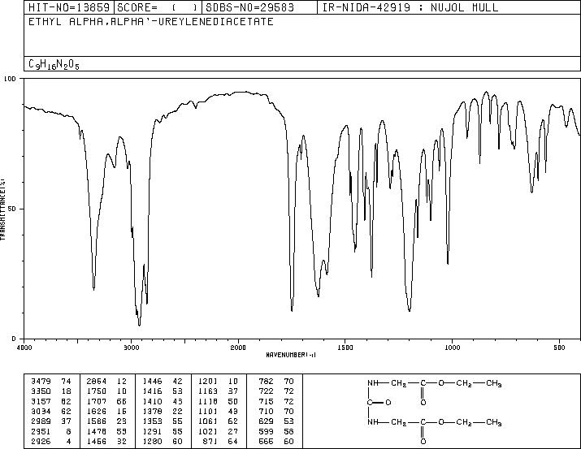This screenshot has height=449, width=581.
Task: Select the 100 mark on transmittance axis
Action: 11,79
